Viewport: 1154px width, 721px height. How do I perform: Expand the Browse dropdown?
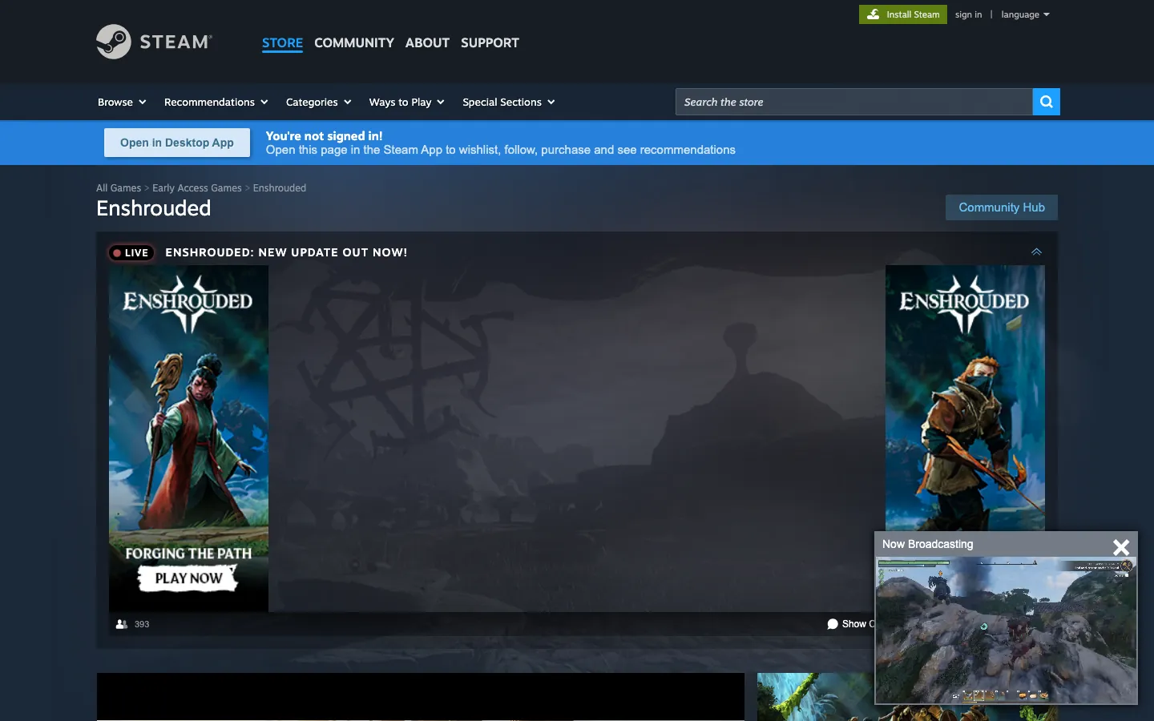click(122, 102)
